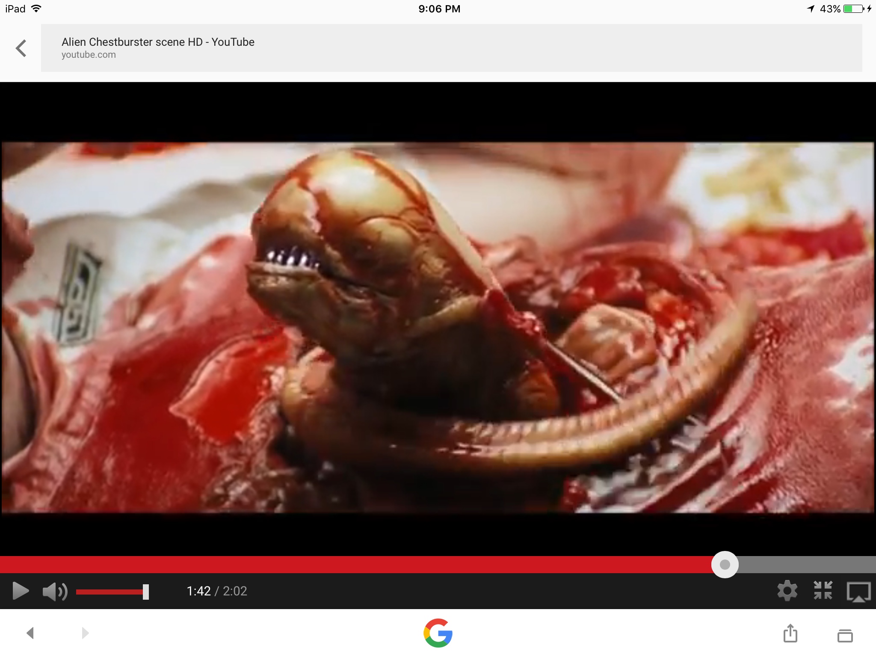Tap the 43% battery percentage text

coord(830,9)
